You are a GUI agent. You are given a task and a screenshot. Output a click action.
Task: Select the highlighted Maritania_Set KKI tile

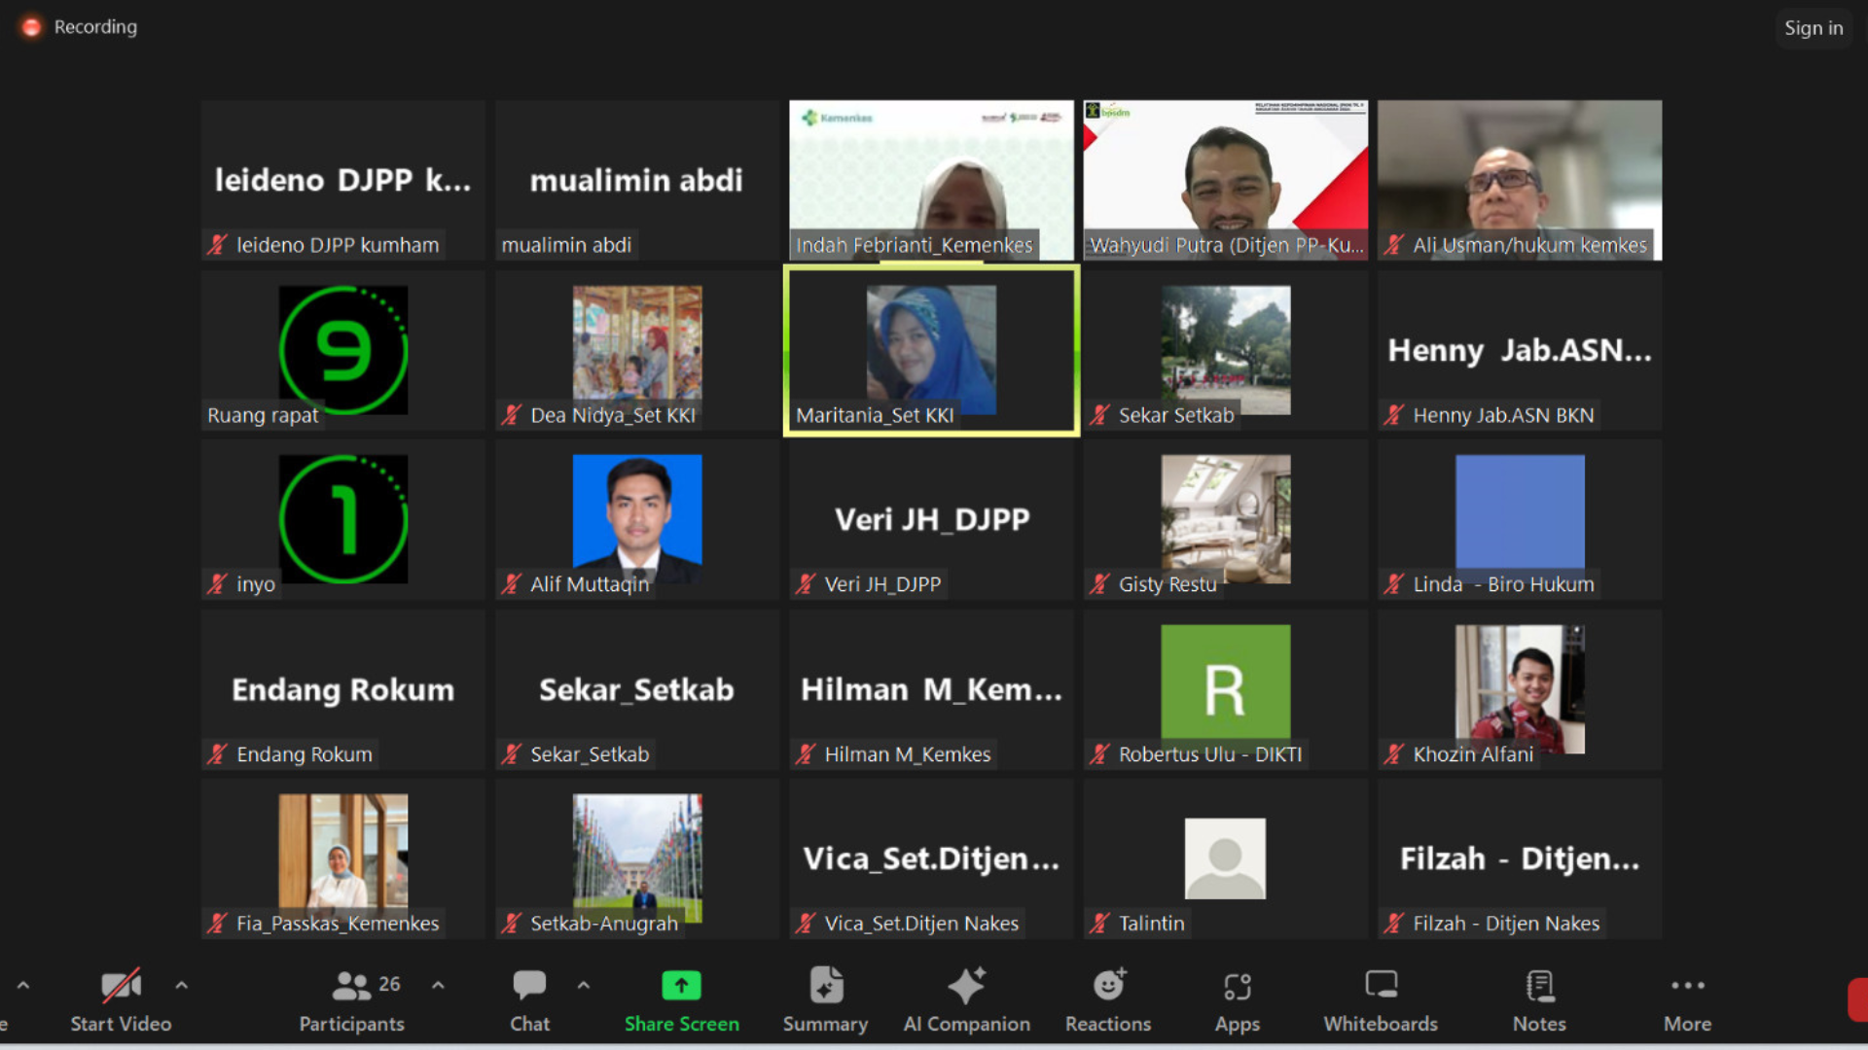[931, 351]
